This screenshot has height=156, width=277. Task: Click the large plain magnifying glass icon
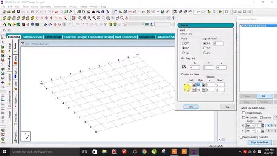pyautogui.click(x=122, y=18)
